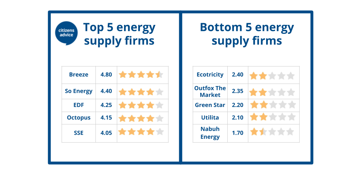
Task: Click the 4.80 score for Breeze
Action: tap(106, 75)
